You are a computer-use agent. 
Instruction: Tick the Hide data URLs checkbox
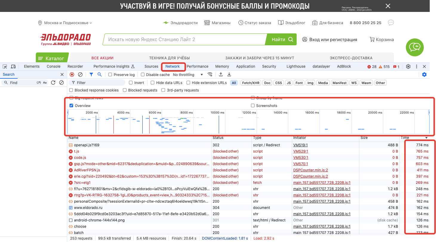tap(152, 83)
